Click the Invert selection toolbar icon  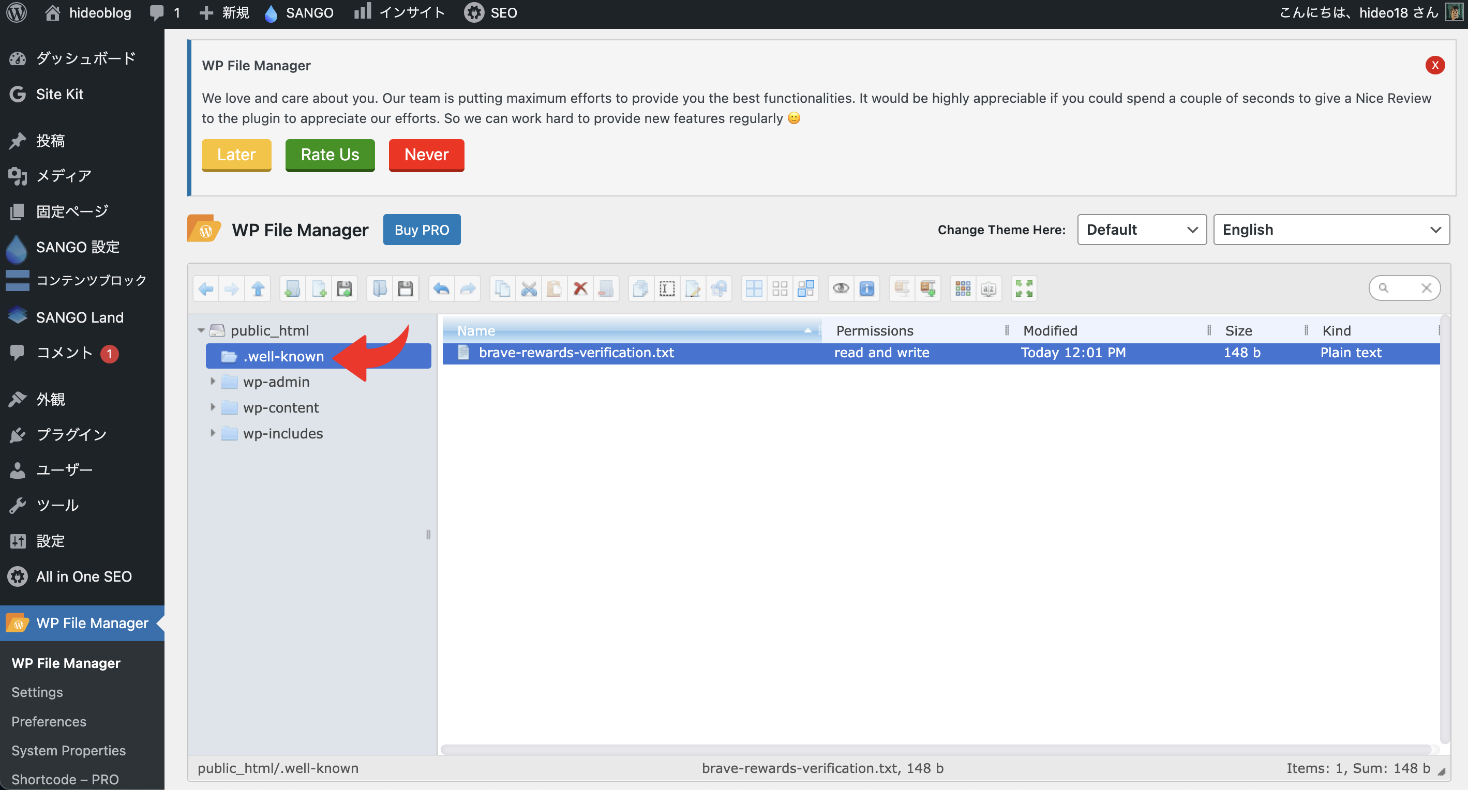806,289
